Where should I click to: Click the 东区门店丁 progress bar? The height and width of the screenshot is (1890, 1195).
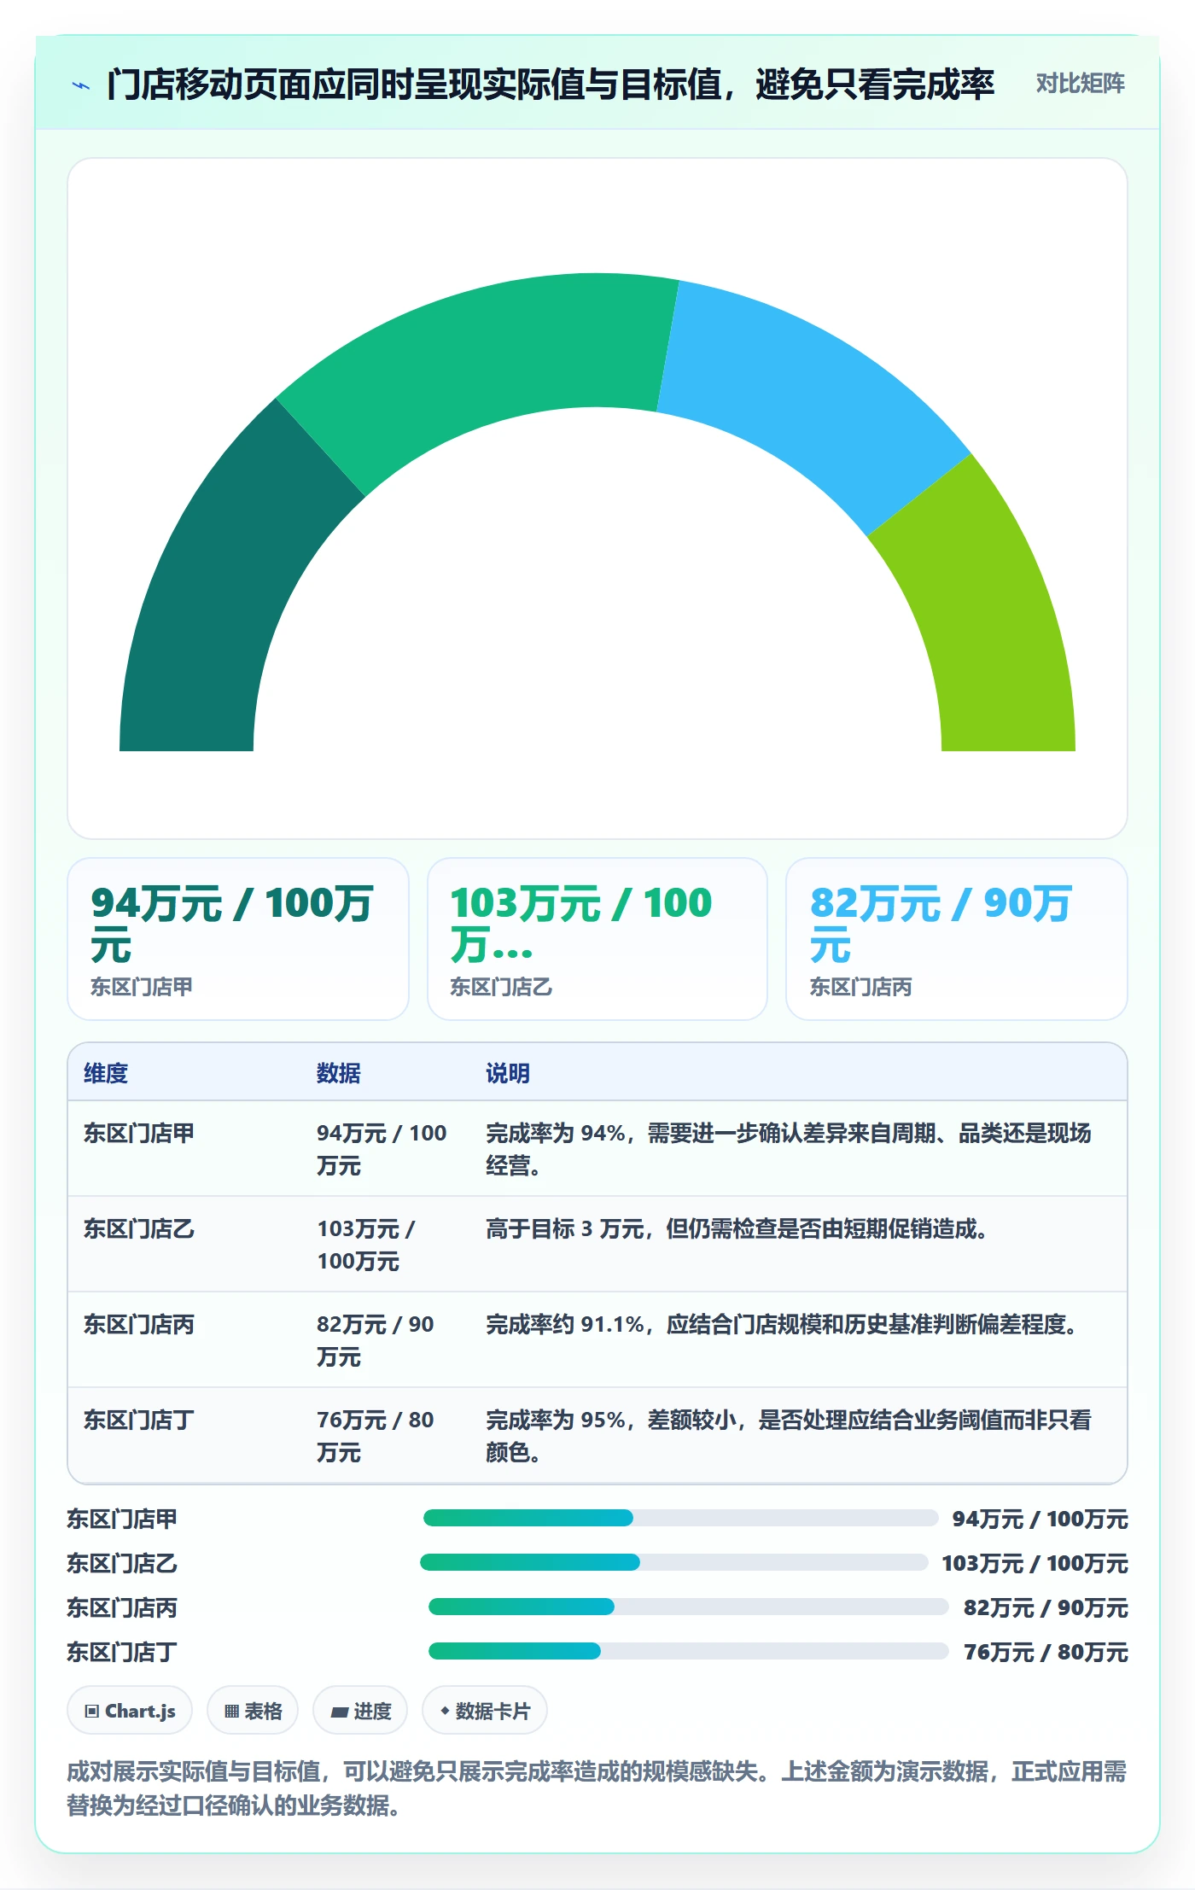689,1651
